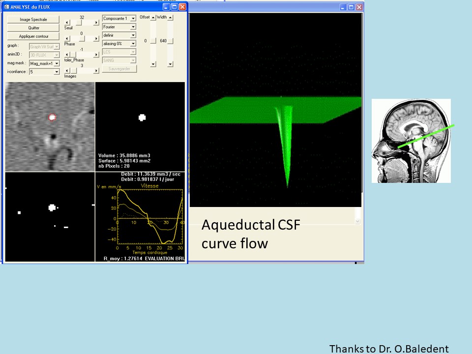Expand the i-confiance dropdown showing 5
The image size is (472, 354).
[57, 72]
